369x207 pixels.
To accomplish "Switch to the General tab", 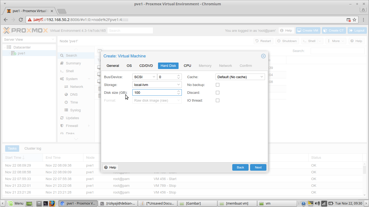I will click(113, 66).
